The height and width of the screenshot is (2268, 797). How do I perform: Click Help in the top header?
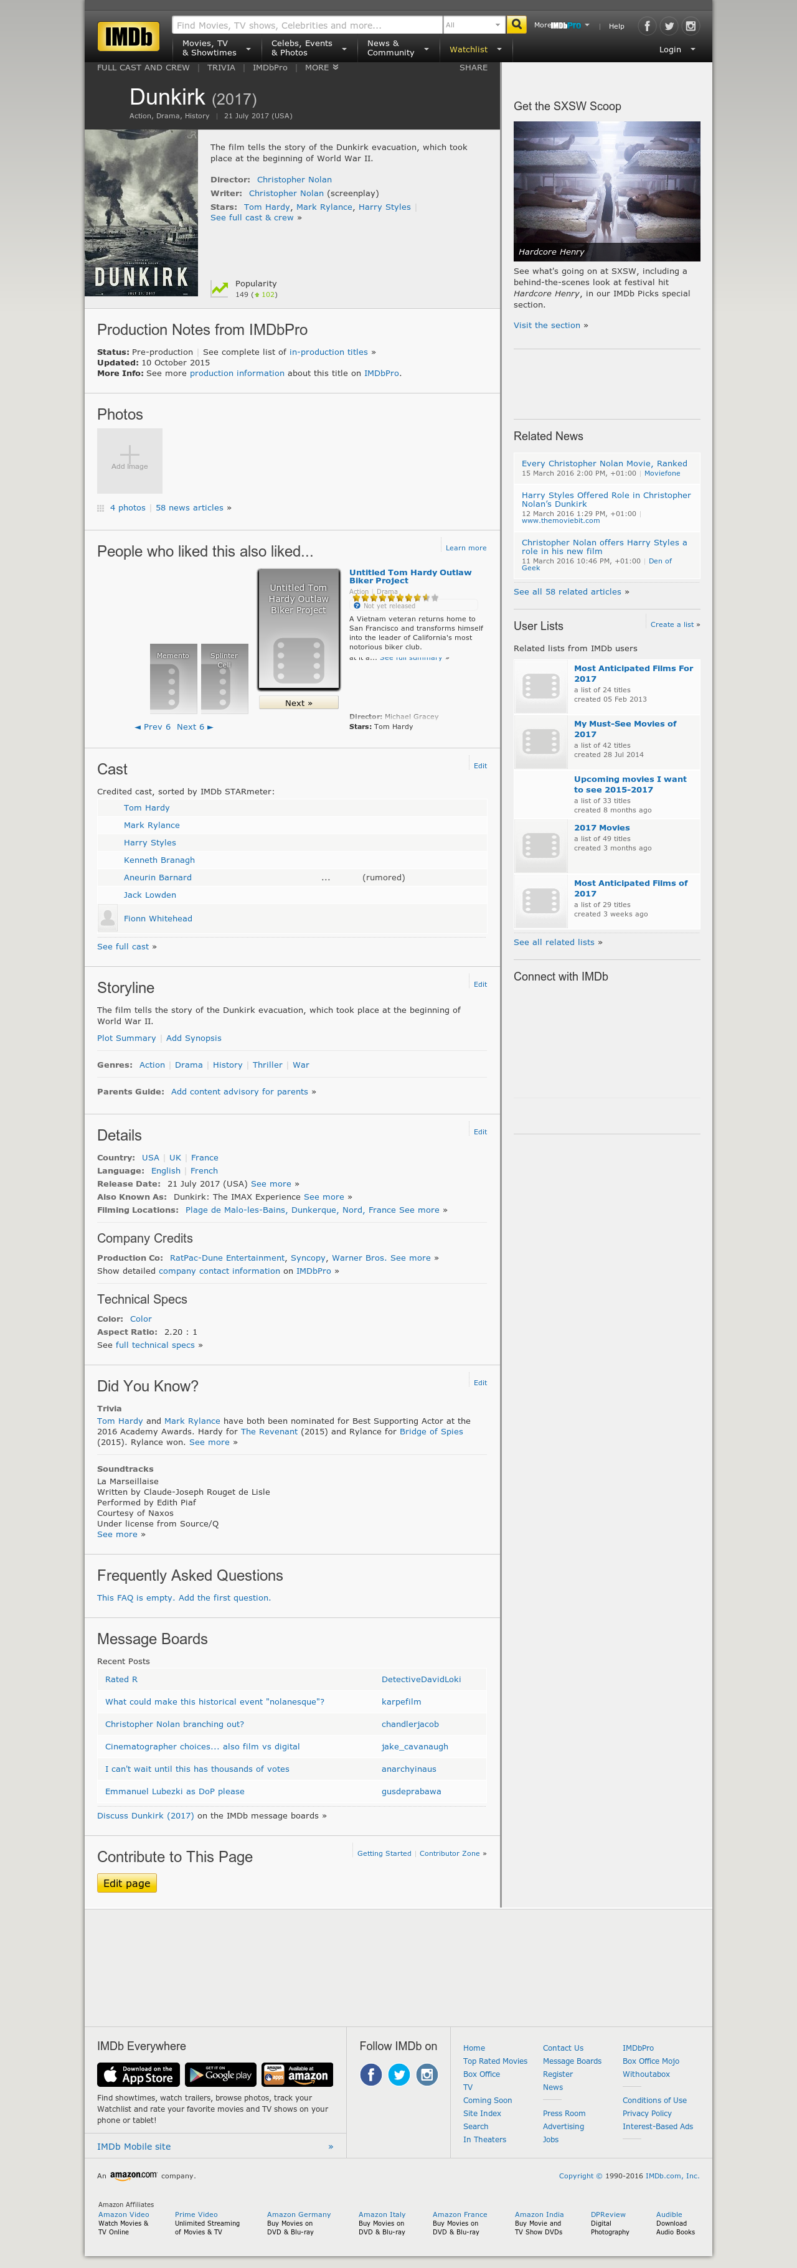click(616, 26)
